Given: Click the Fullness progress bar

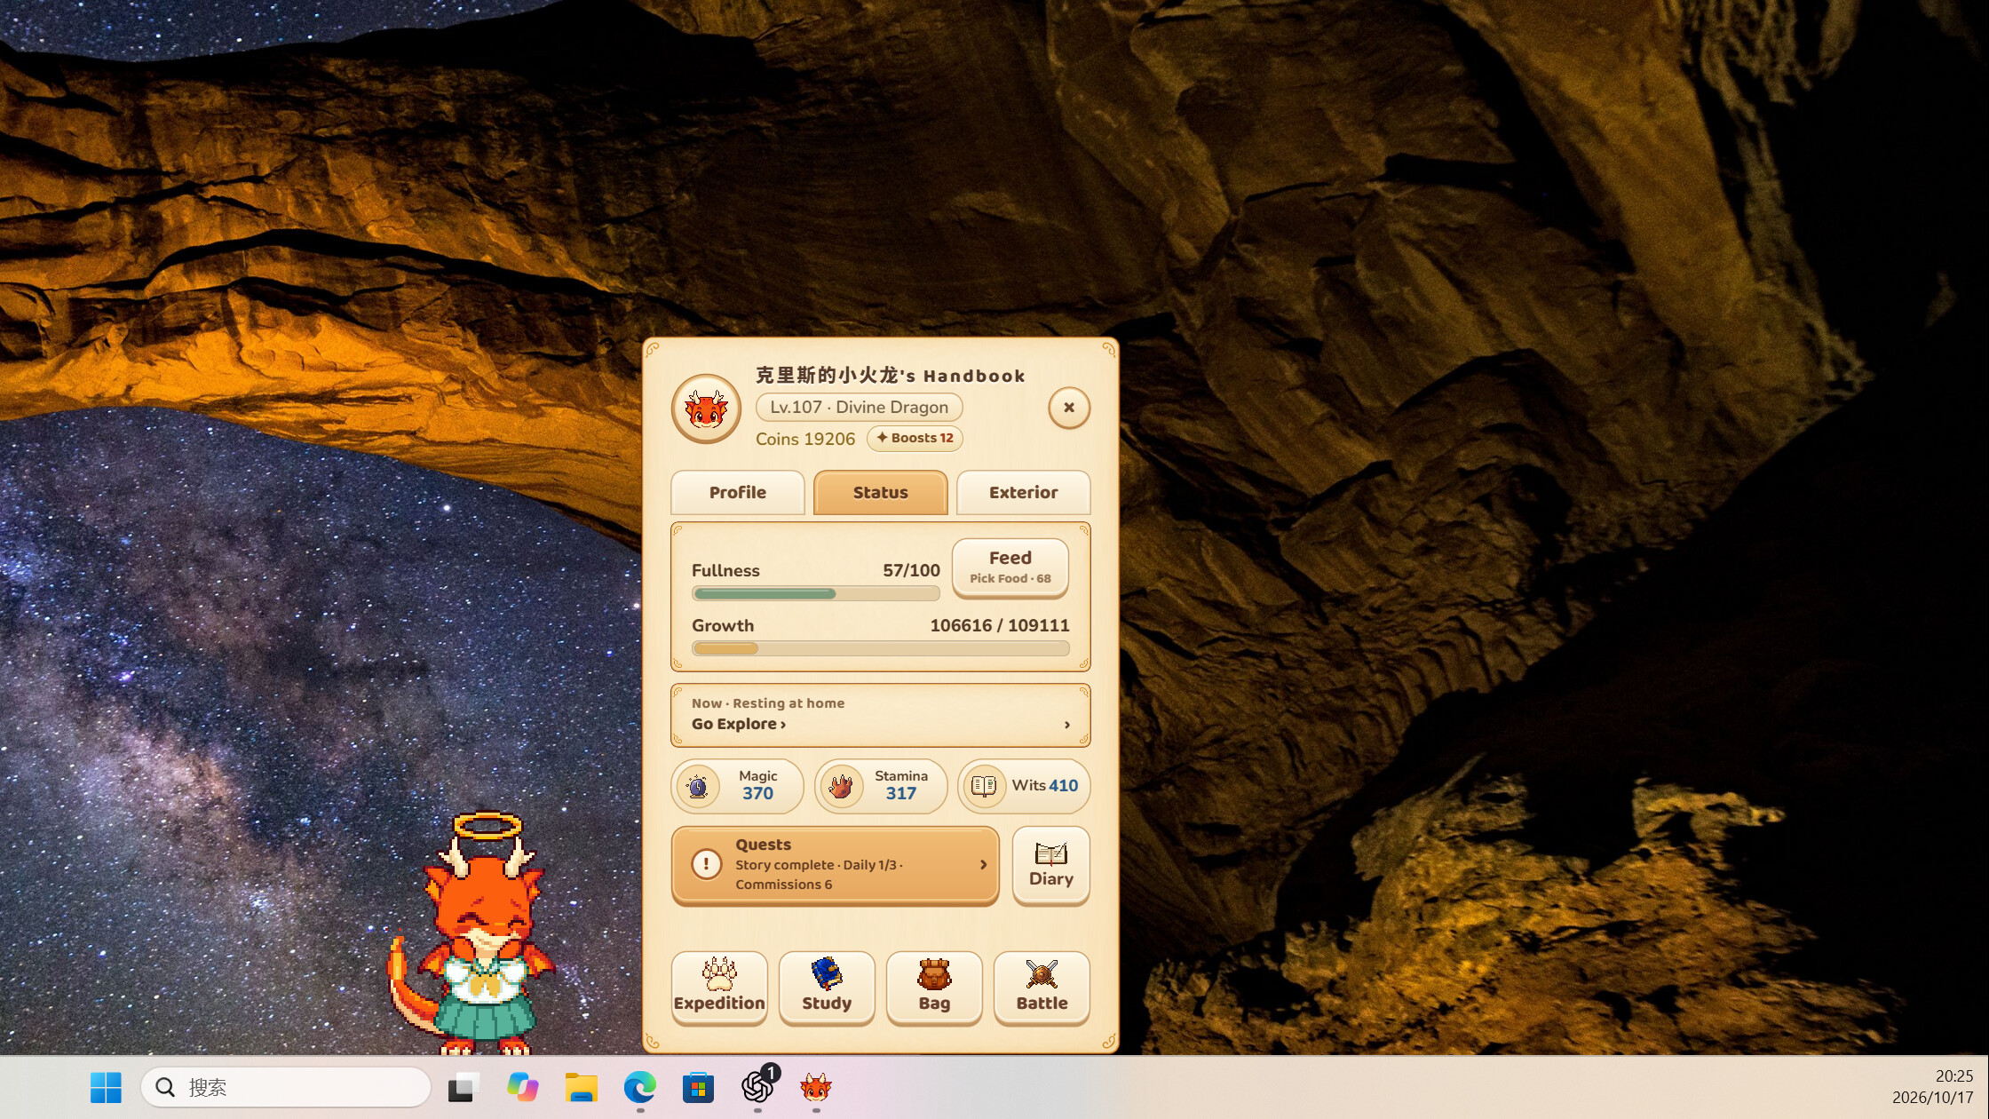Looking at the screenshot, I should 815,593.
